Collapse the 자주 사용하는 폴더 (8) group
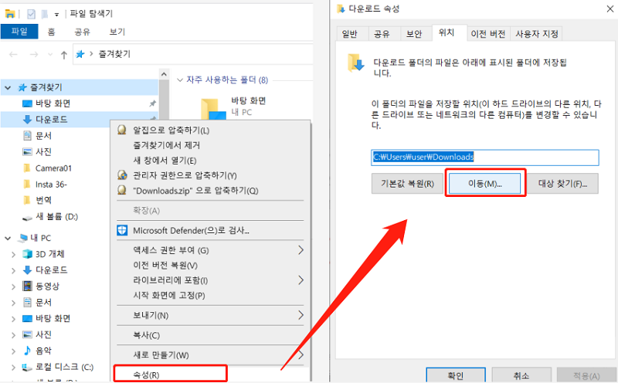 (x=180, y=80)
